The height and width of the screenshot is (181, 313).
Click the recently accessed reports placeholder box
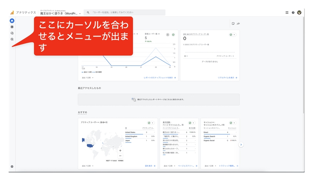coord(159,100)
